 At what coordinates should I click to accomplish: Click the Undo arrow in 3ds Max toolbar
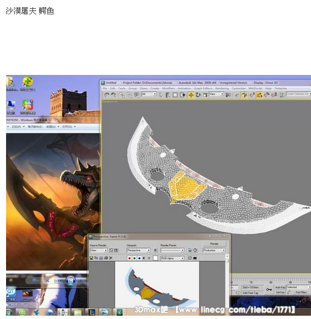(x=107, y=95)
